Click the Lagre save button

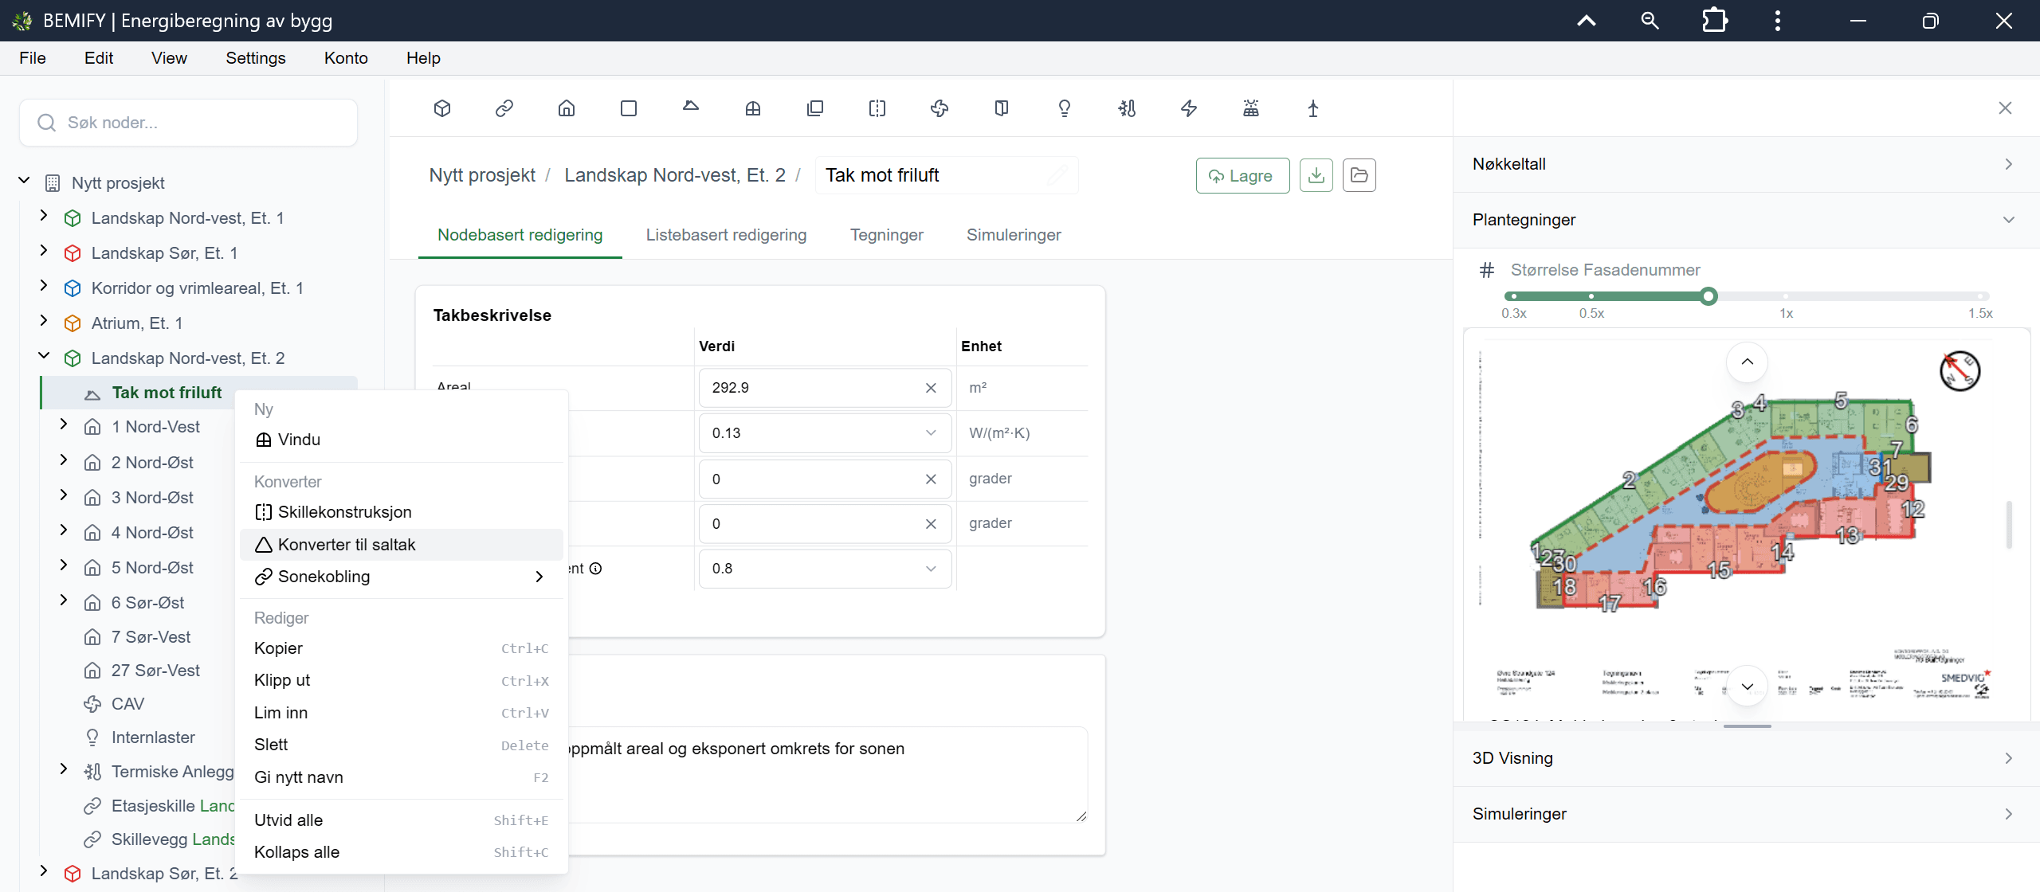(x=1242, y=175)
